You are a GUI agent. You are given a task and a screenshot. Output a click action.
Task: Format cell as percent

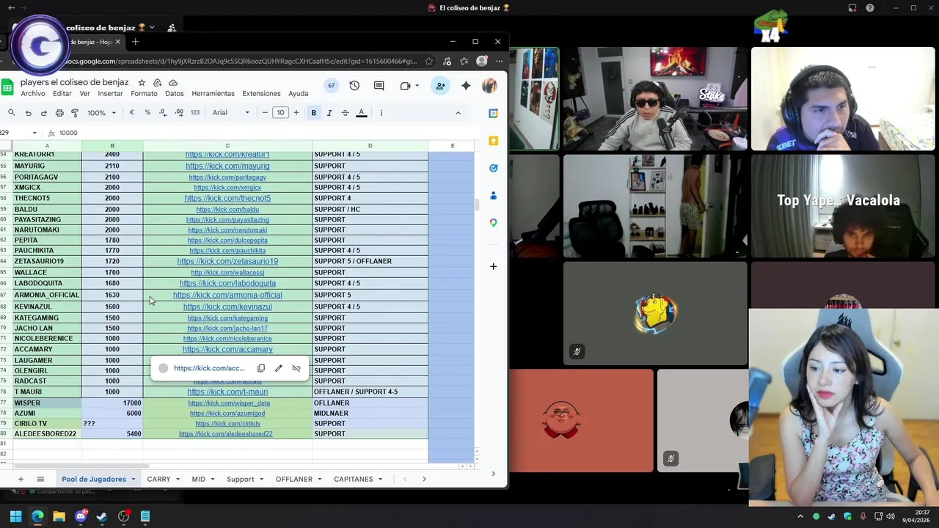pyautogui.click(x=147, y=113)
